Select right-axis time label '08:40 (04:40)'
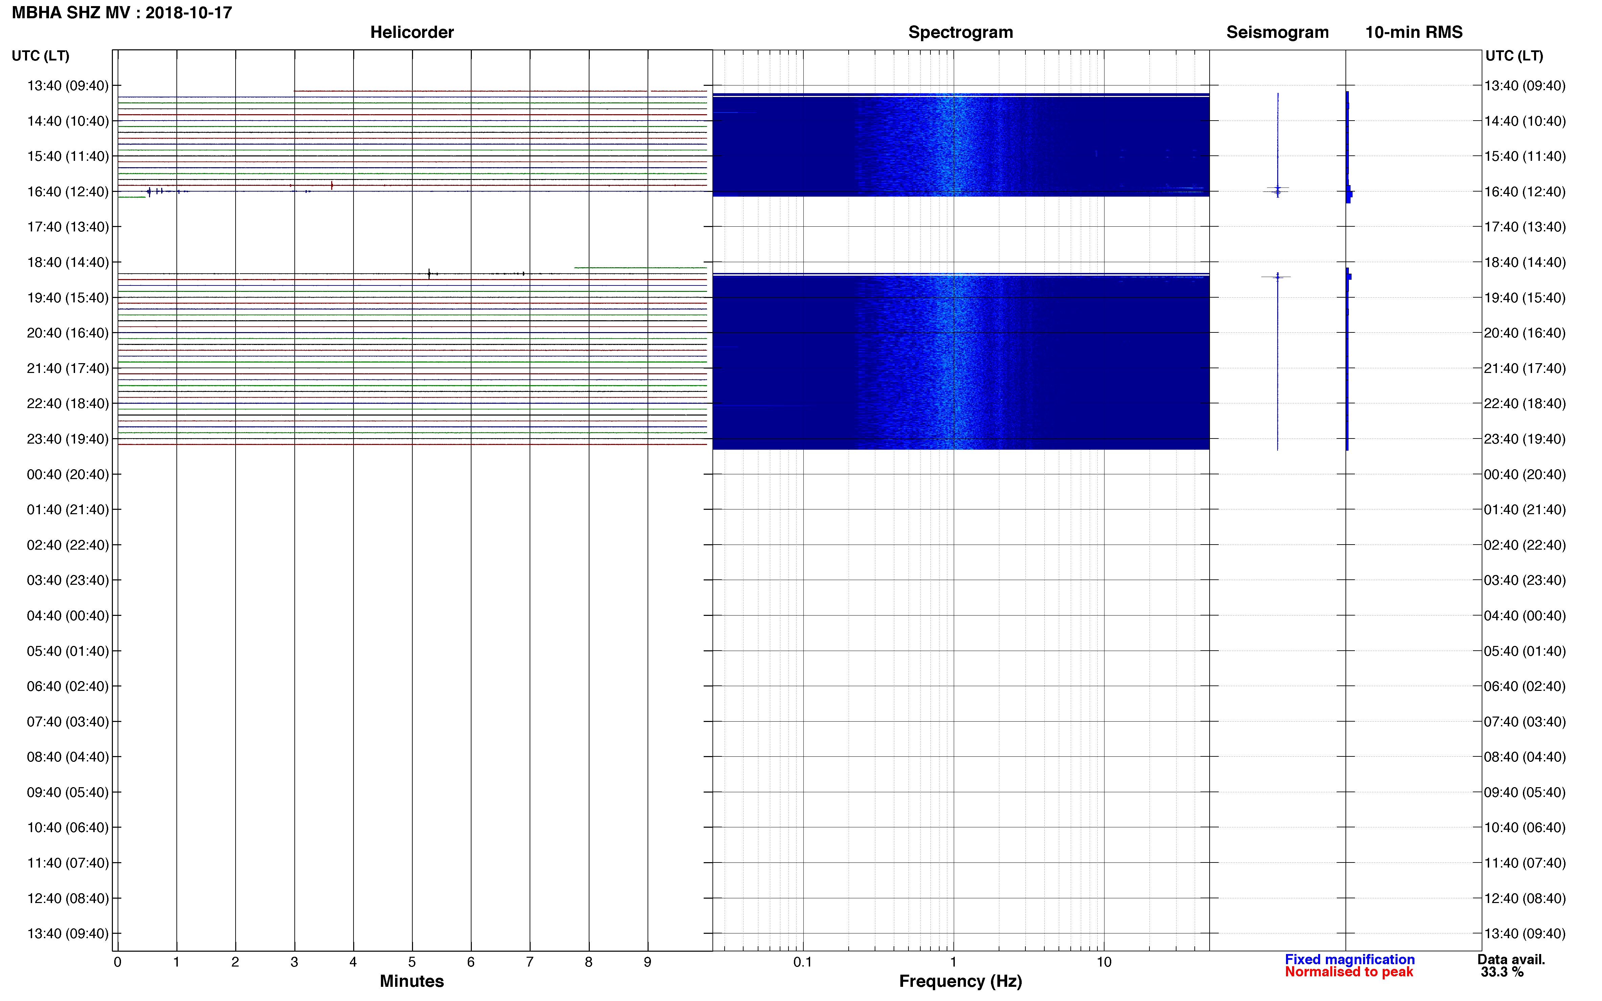1602x1001 pixels. coord(1525,757)
